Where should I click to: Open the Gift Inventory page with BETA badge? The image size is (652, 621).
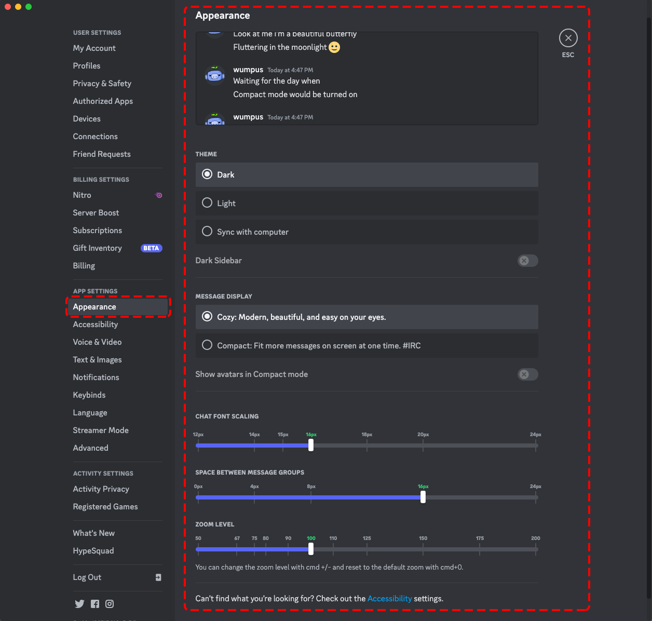pos(97,248)
